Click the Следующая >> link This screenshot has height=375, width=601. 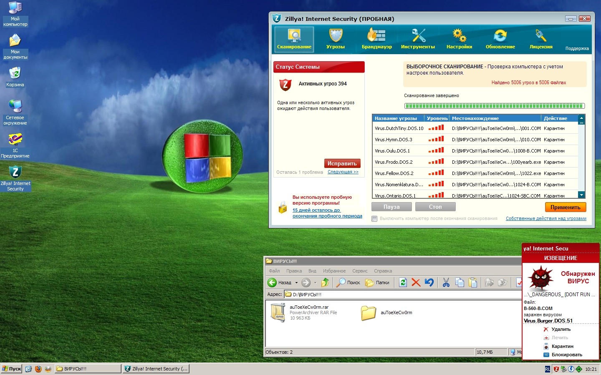[x=343, y=172]
